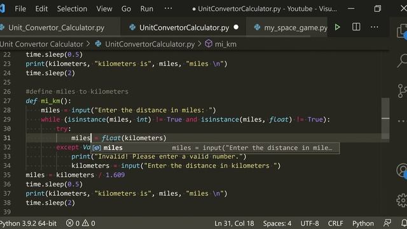Click the print 'Invalid! Please enter a valid number.' line
The width and height of the screenshot is (407, 229).
[159, 156]
